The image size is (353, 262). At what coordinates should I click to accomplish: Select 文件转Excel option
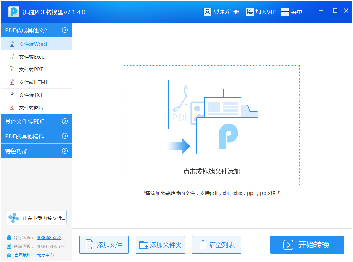37,56
